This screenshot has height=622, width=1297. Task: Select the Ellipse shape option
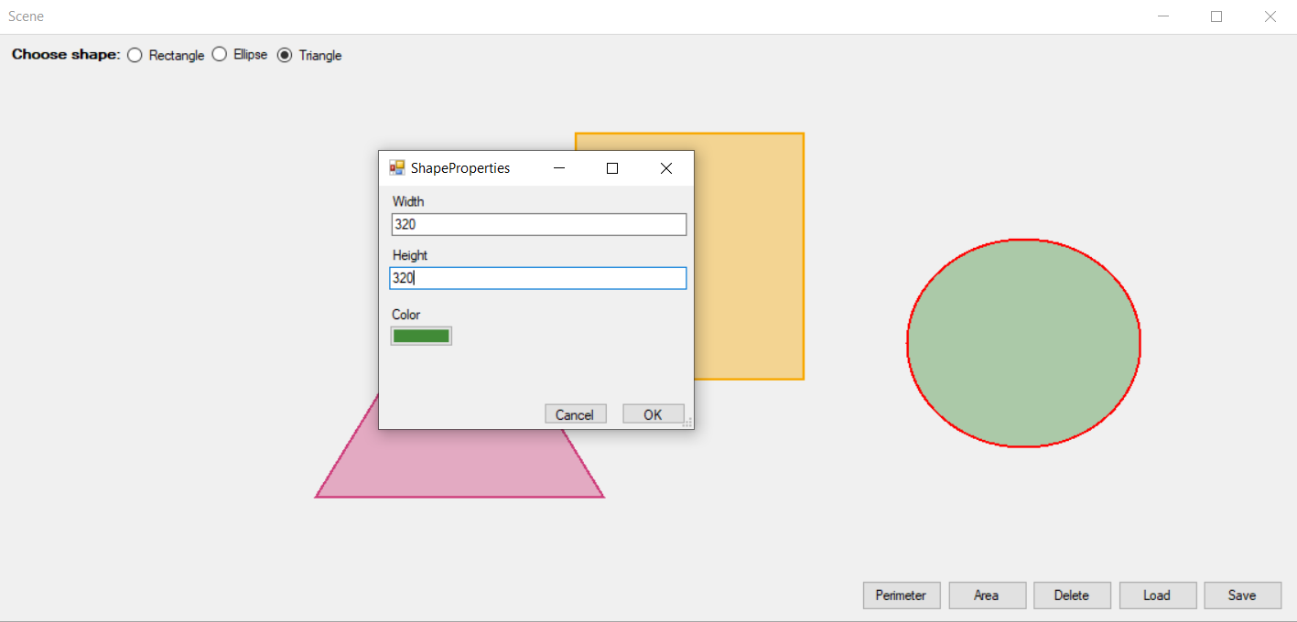click(x=219, y=54)
